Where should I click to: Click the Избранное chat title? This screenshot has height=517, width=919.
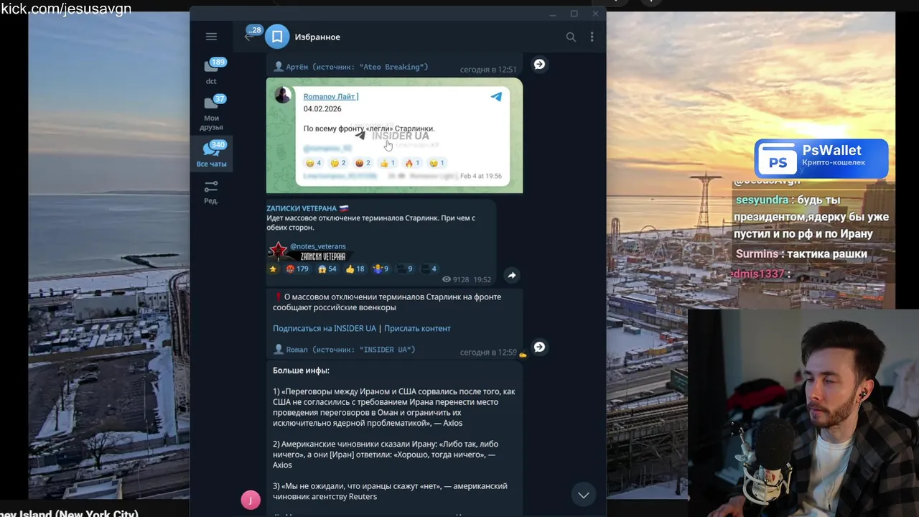(317, 37)
